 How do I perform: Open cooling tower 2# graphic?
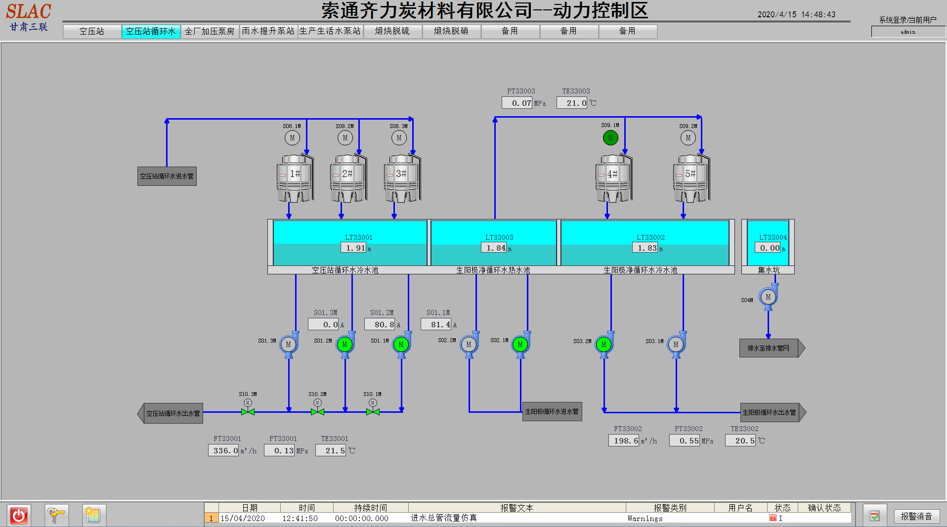(x=348, y=178)
